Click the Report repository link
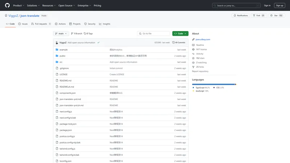The image size is (290, 163). point(200,71)
